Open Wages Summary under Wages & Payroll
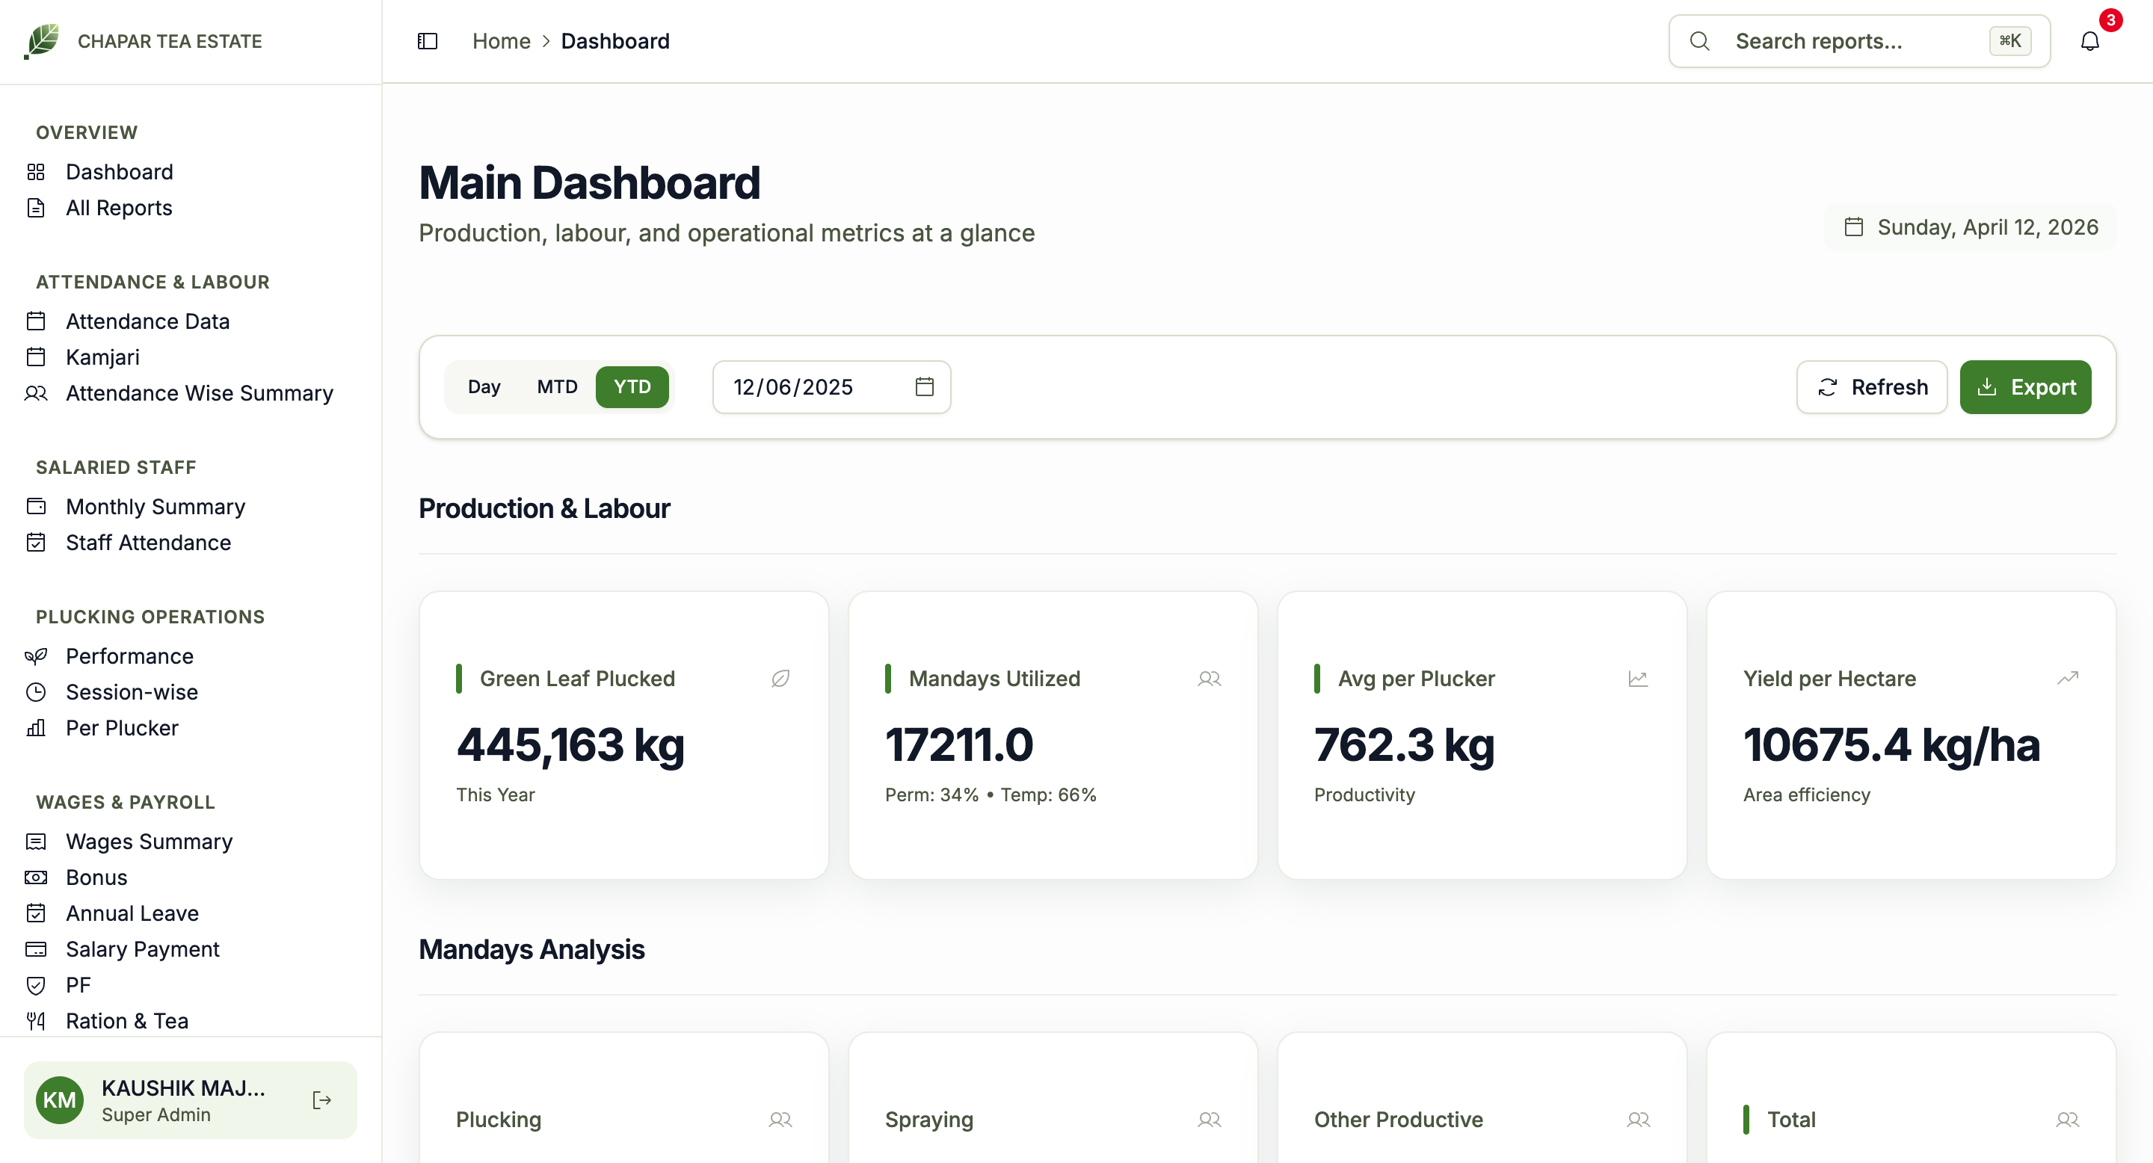The width and height of the screenshot is (2153, 1163). click(149, 842)
